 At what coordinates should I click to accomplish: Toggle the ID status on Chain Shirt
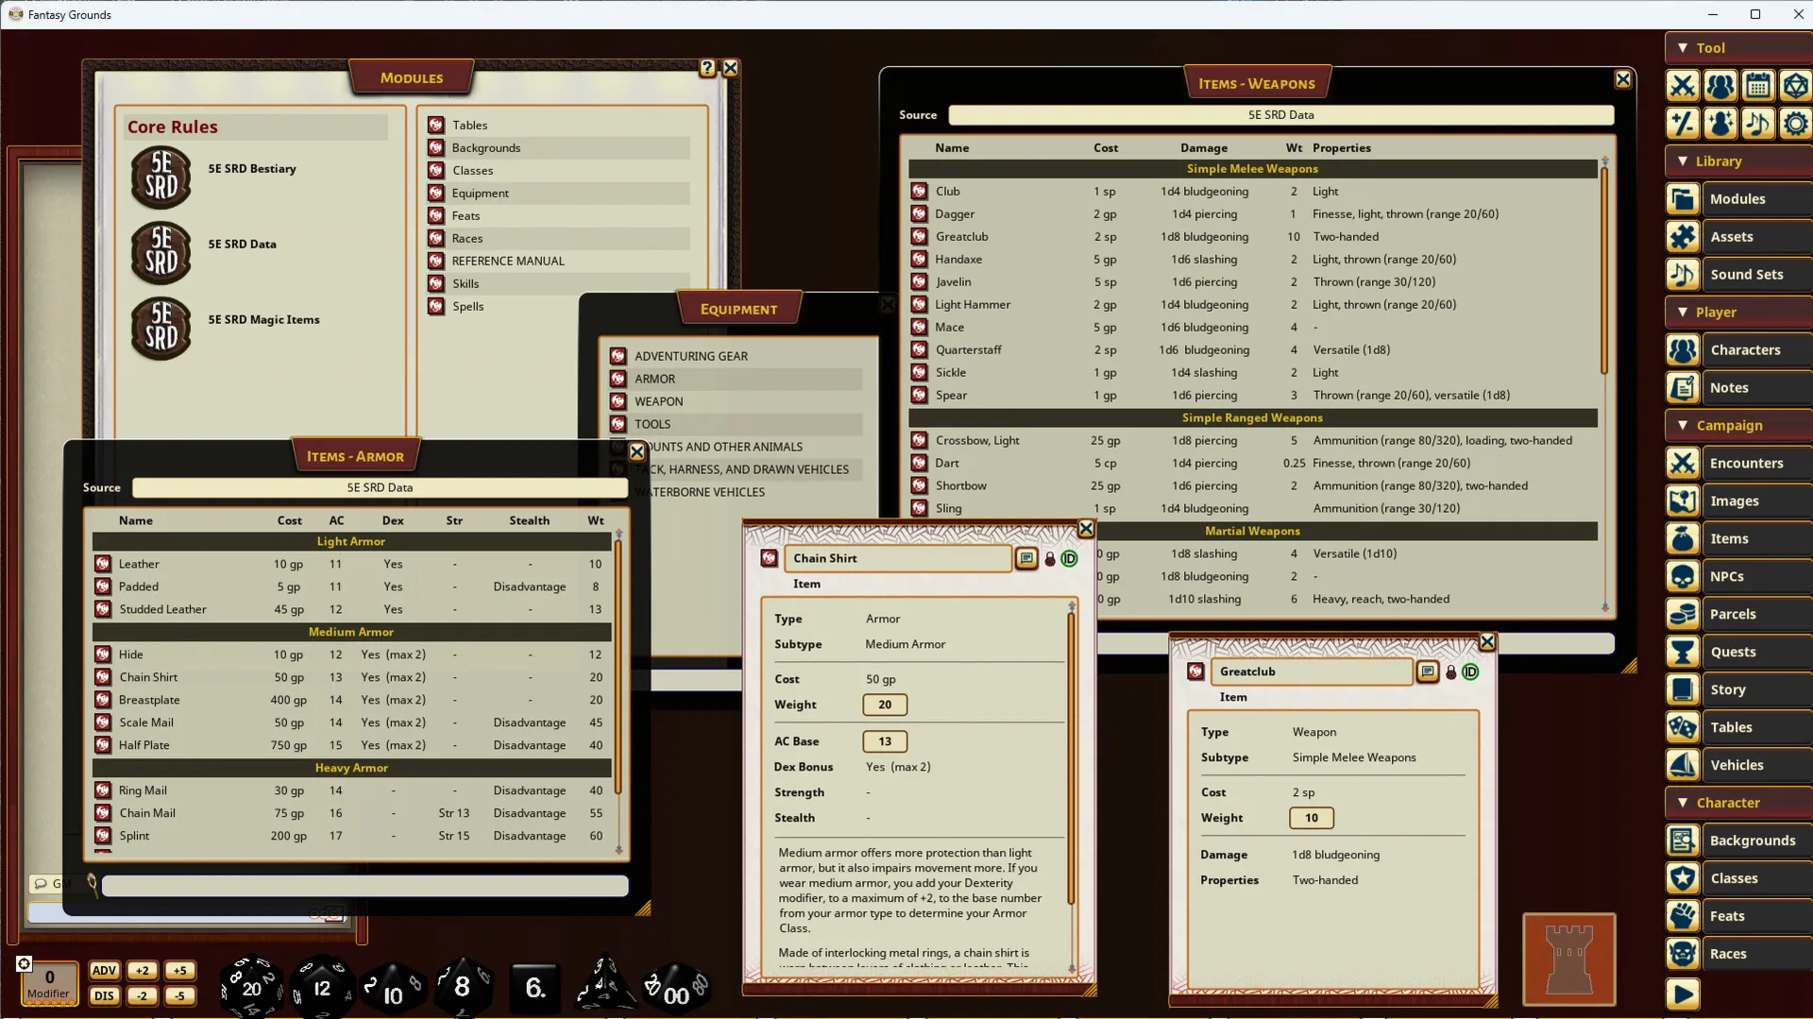tap(1069, 559)
